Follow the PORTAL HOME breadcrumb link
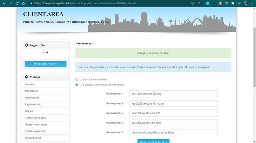This screenshot has width=256, height=143. click(33, 22)
